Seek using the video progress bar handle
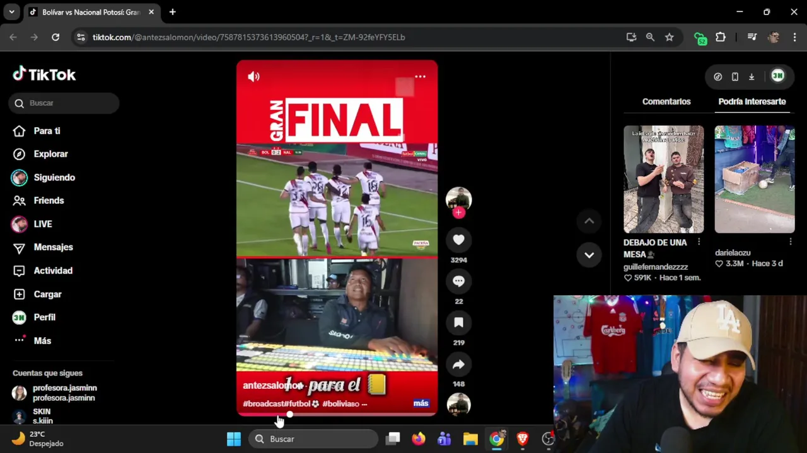 point(289,414)
